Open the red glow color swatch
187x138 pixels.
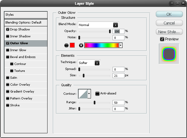[72, 45]
